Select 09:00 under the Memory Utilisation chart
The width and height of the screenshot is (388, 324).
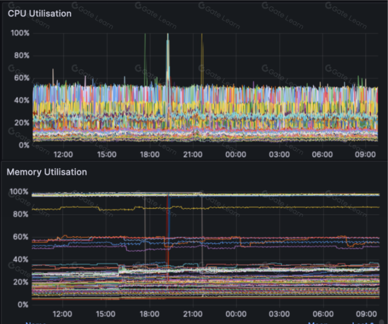click(366, 314)
